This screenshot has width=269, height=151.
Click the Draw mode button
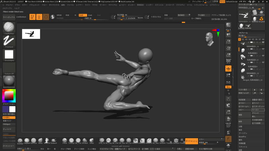point(39,16)
